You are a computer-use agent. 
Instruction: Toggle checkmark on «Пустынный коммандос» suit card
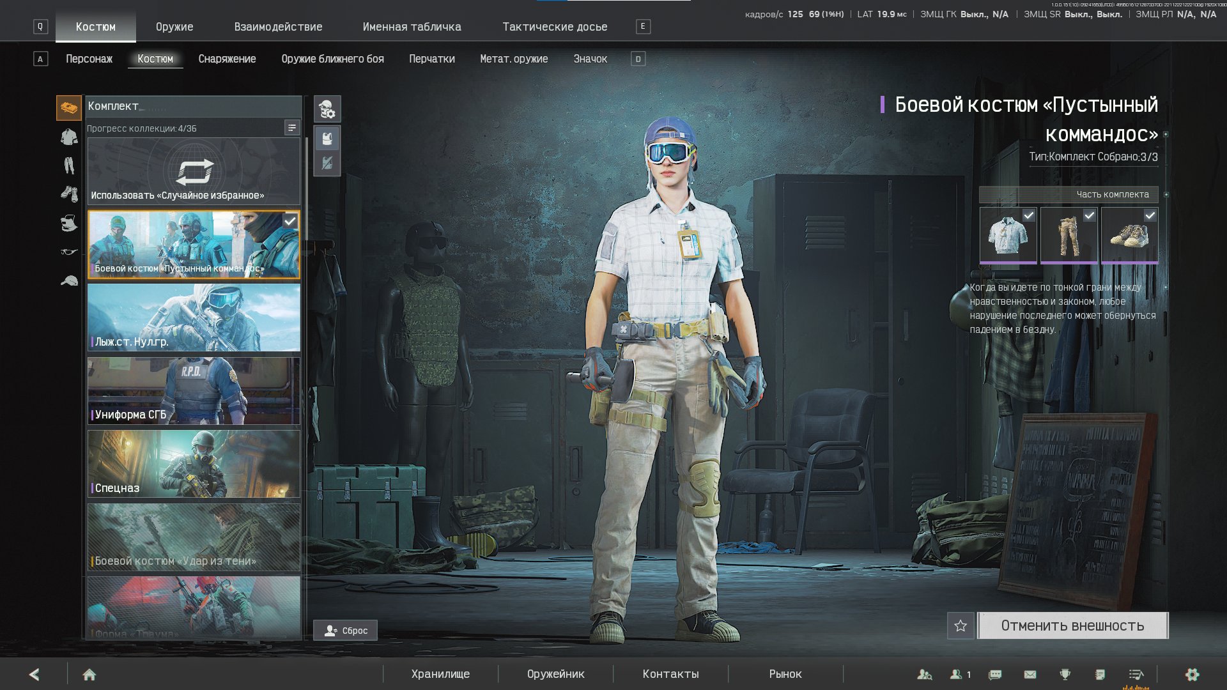(x=290, y=221)
